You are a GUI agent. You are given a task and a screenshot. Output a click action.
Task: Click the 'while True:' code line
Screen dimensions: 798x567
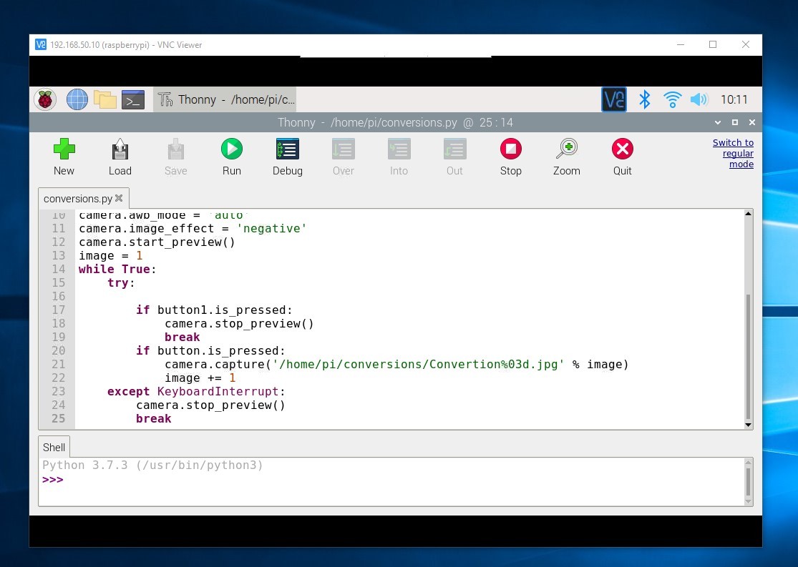pyautogui.click(x=117, y=269)
